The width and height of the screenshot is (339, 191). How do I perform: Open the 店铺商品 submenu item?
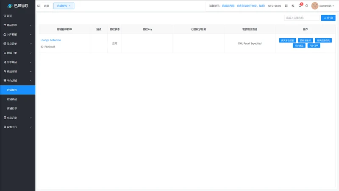pyautogui.click(x=17, y=99)
